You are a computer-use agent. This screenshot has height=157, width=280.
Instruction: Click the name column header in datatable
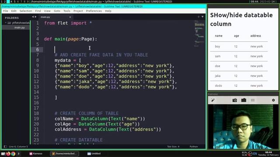coord(219,36)
